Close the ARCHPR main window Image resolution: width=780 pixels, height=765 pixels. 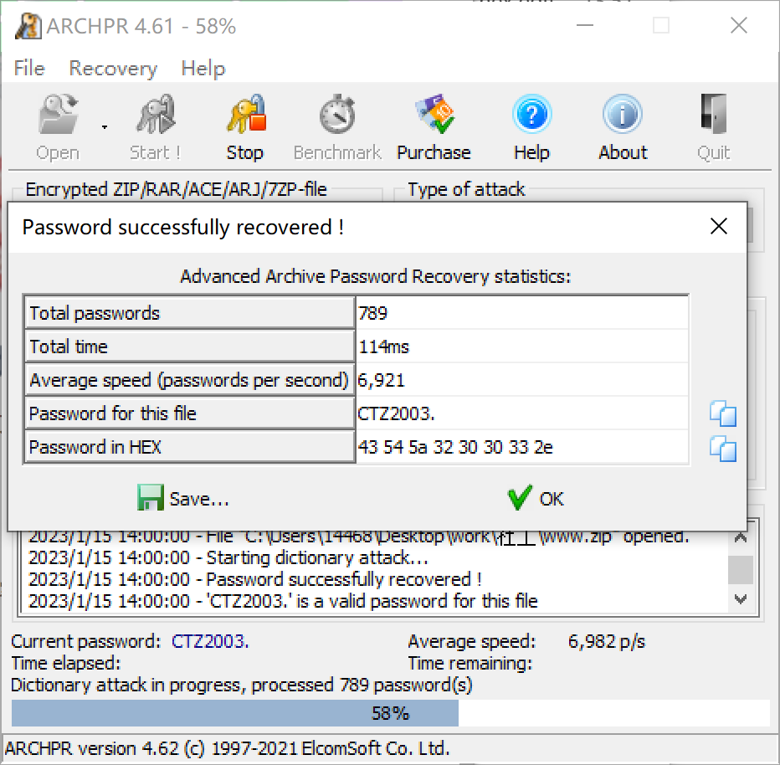click(739, 25)
